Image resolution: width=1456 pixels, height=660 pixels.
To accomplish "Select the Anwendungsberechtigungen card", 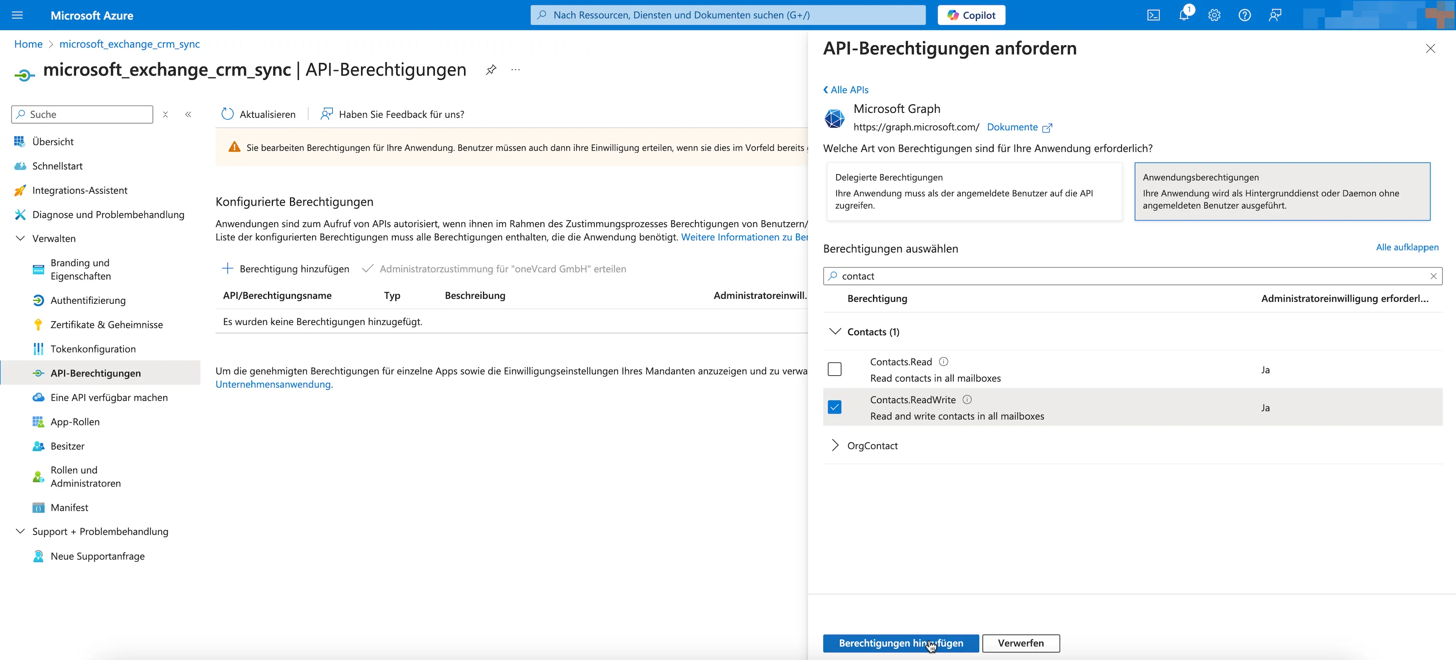I will coord(1282,191).
